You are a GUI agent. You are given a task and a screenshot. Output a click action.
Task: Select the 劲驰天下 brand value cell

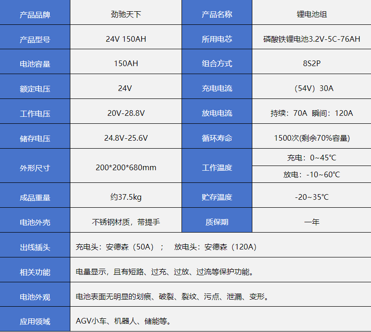[126, 14]
